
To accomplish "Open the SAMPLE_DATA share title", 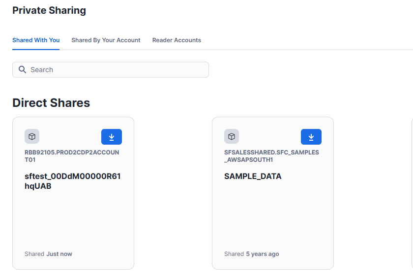I will click(253, 176).
